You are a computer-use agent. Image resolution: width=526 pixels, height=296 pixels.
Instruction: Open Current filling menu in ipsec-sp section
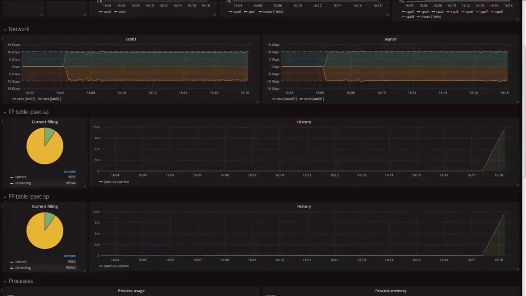pos(45,206)
